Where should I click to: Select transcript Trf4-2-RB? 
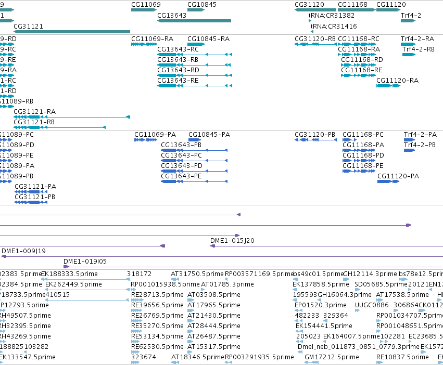(419, 49)
